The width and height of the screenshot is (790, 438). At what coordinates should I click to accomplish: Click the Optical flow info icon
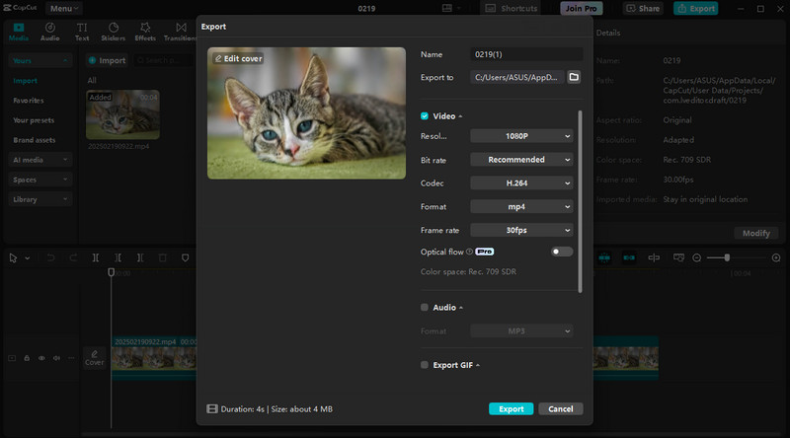(469, 252)
